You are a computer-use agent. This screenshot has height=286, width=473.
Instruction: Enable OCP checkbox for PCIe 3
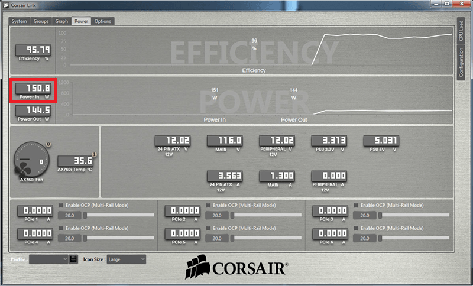[x=356, y=205]
